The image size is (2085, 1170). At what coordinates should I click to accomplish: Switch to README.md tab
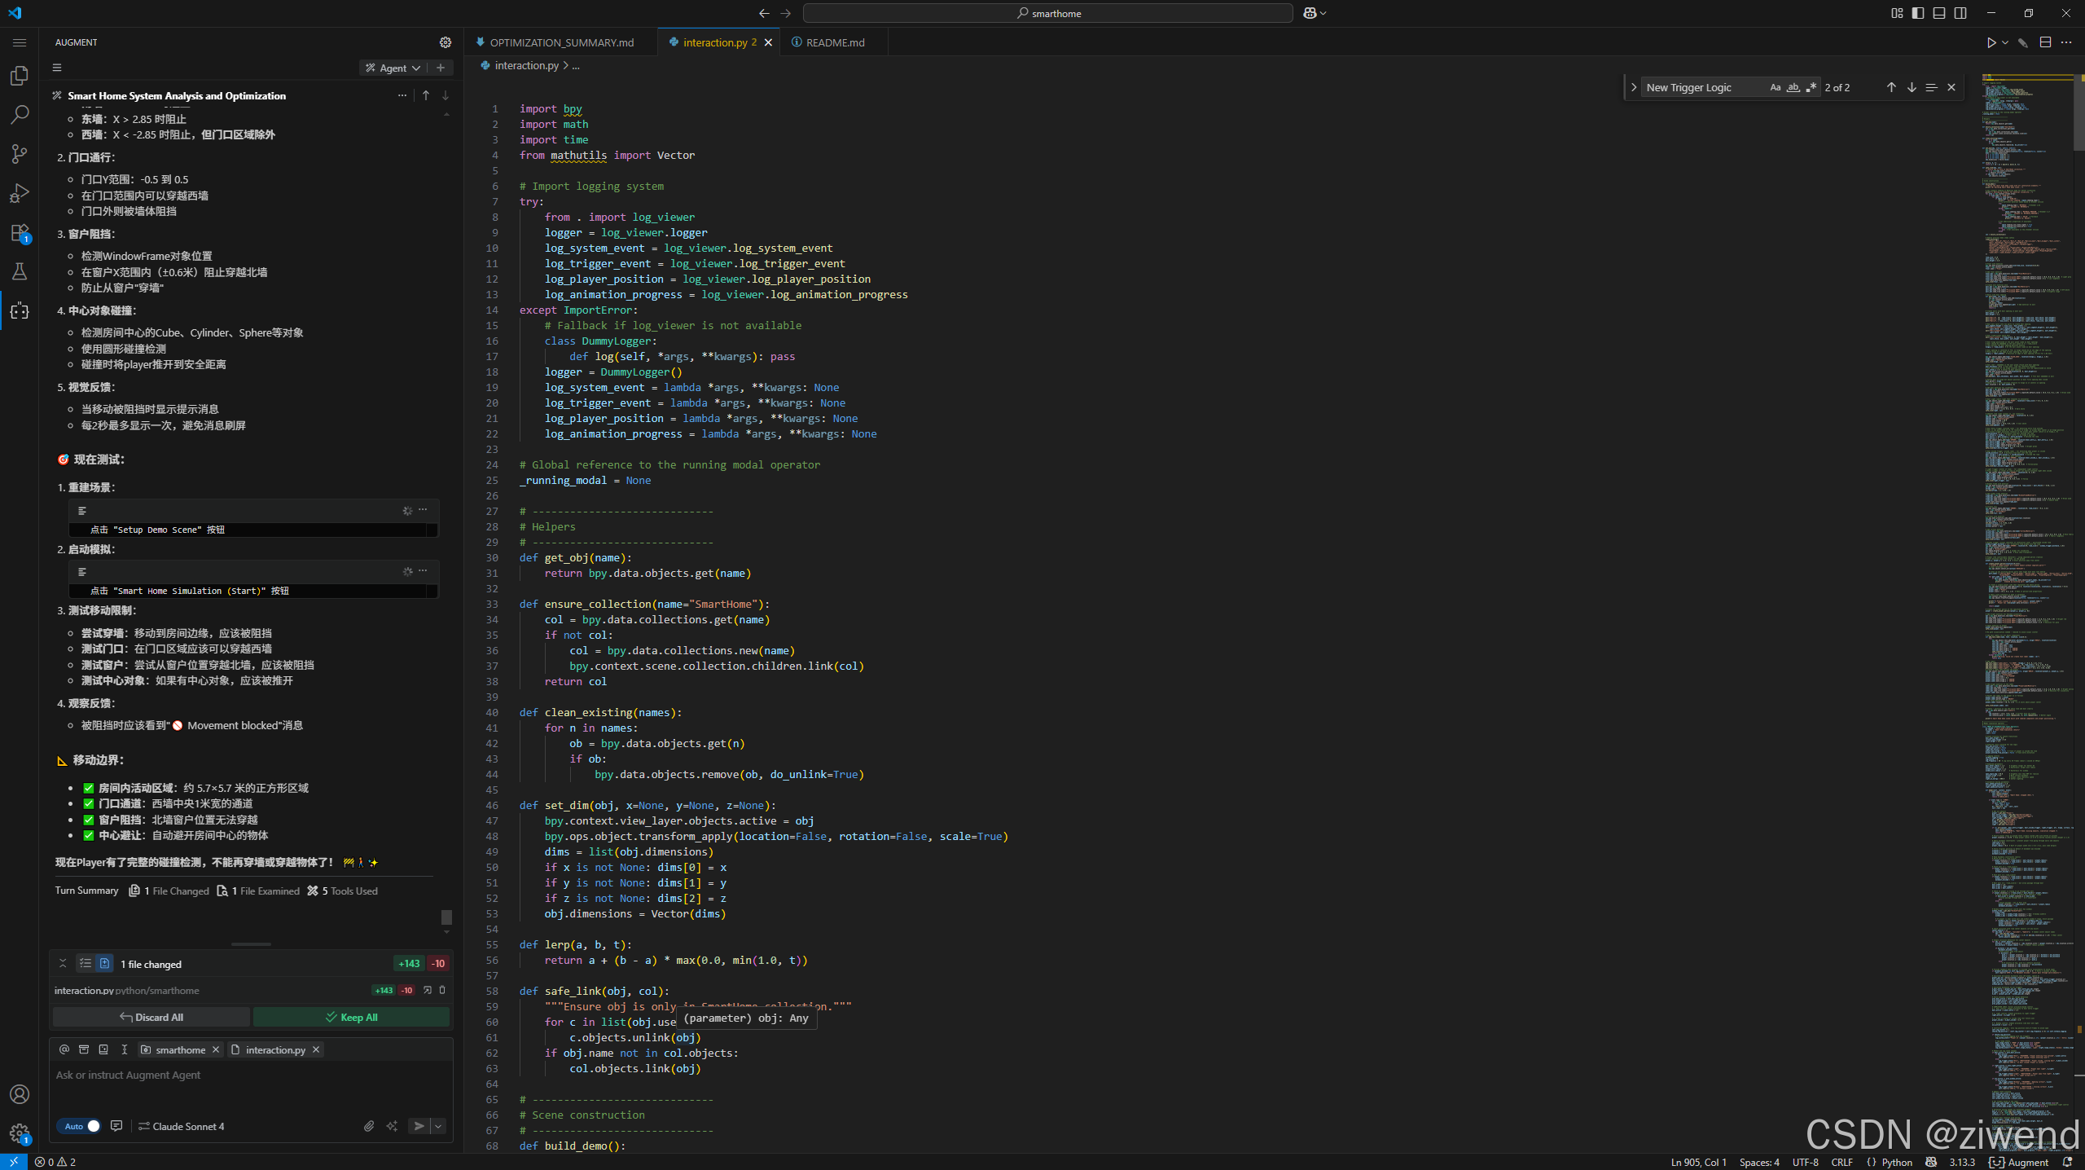point(834,42)
